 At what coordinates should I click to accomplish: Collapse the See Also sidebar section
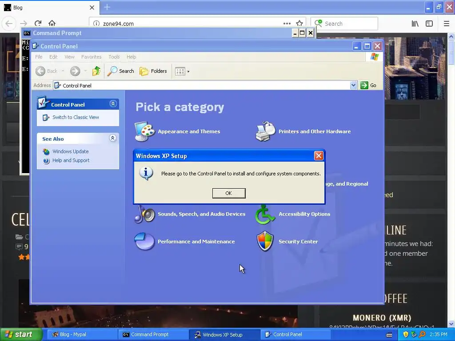coord(112,138)
